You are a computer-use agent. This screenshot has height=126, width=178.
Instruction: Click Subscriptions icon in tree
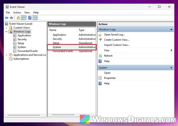[11, 59]
